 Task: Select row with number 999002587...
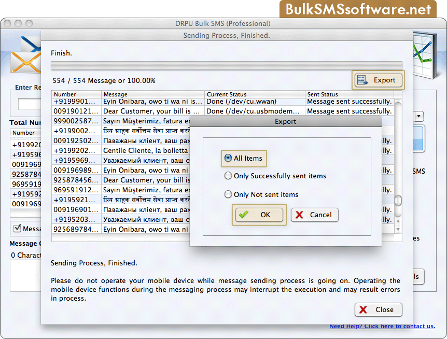[x=121, y=121]
